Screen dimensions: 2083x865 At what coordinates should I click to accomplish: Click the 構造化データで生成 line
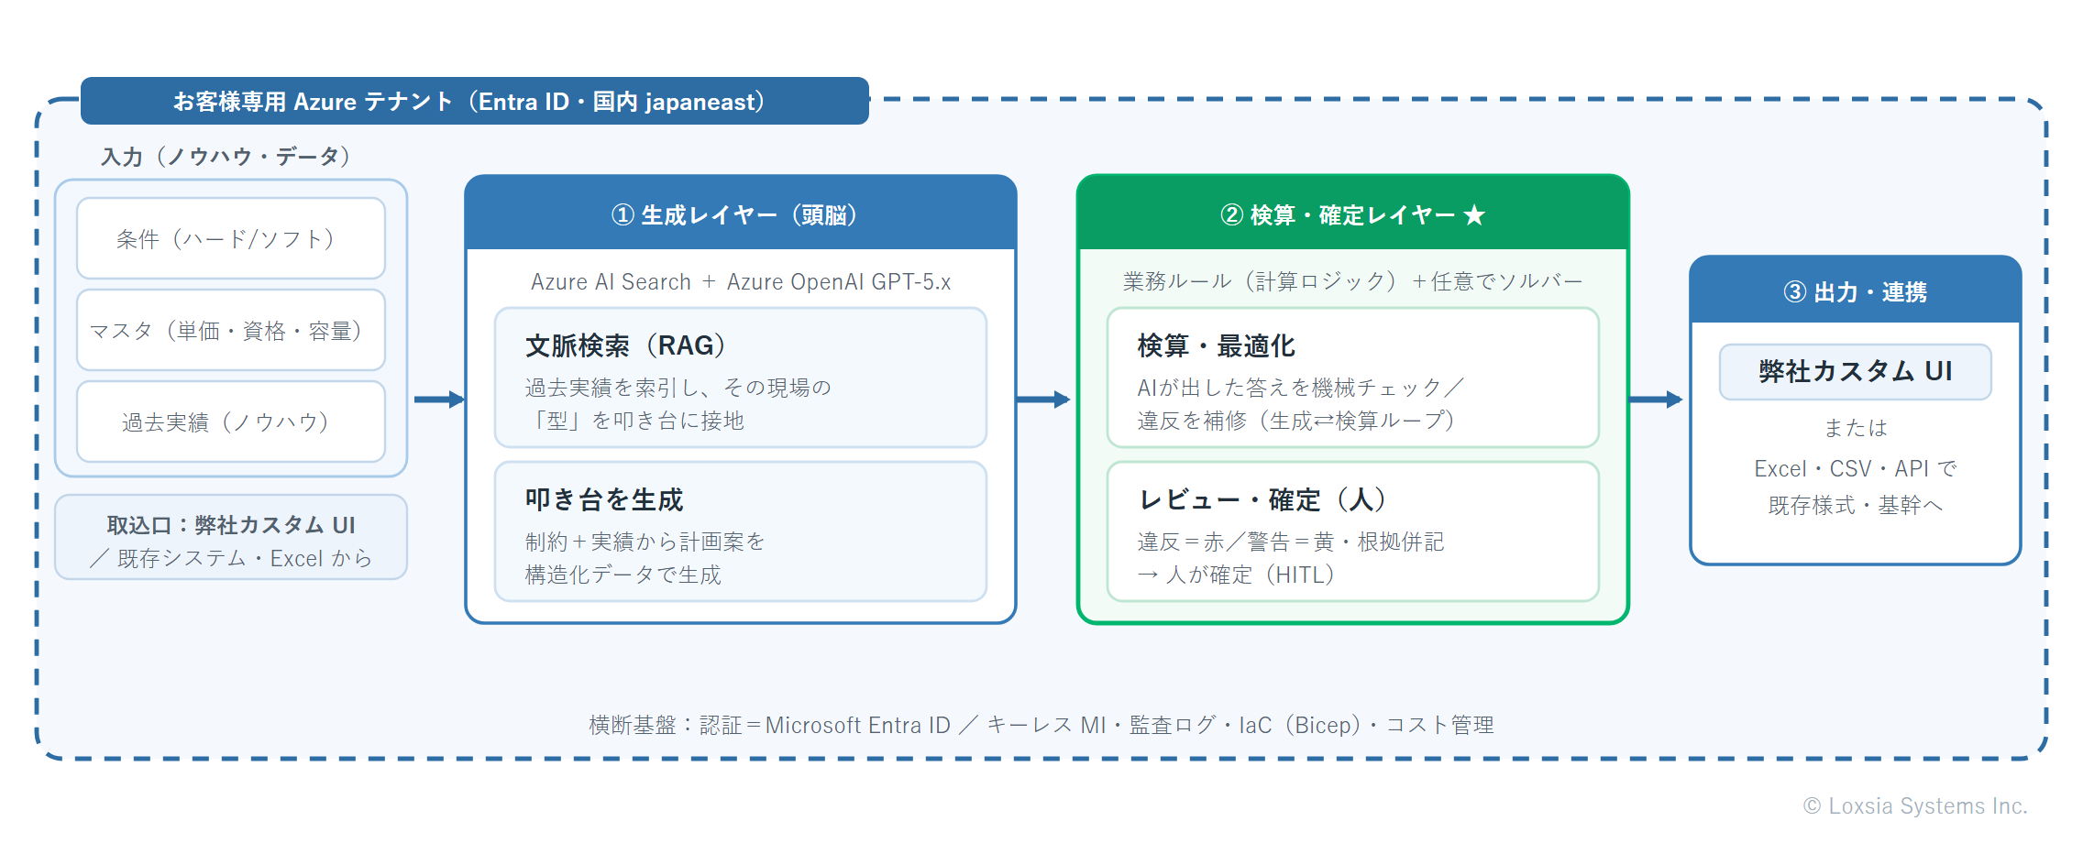623,575
